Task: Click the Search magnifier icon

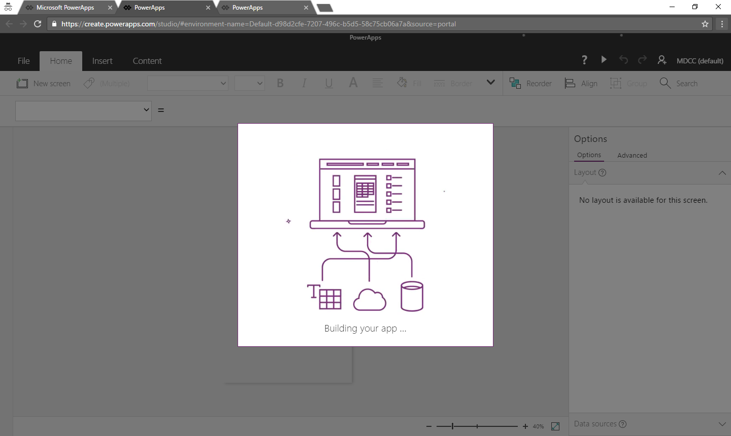Action: coord(665,83)
